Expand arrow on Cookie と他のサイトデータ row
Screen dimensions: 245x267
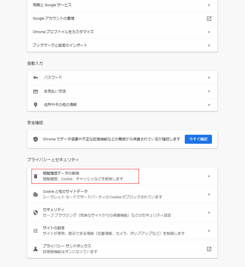[209, 194]
